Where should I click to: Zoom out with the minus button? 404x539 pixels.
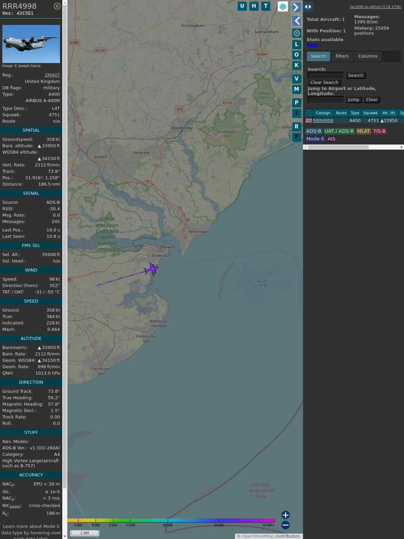[x=285, y=525]
